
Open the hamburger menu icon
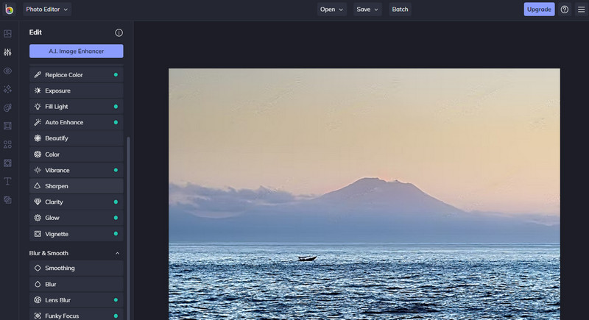click(x=579, y=10)
